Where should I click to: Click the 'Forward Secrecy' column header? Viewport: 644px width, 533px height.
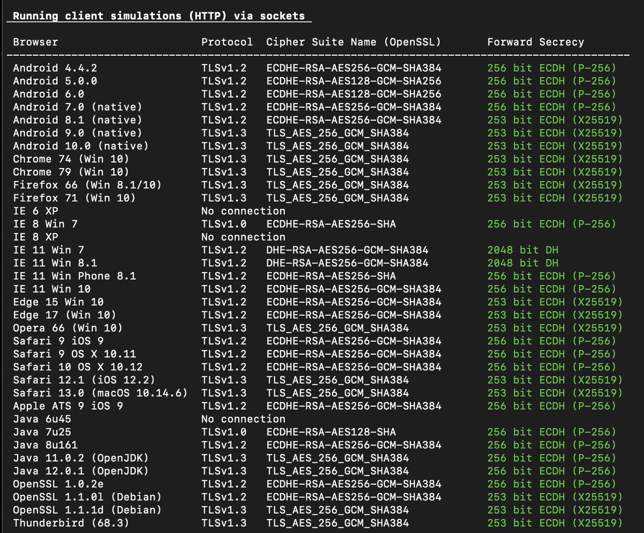pyautogui.click(x=536, y=42)
